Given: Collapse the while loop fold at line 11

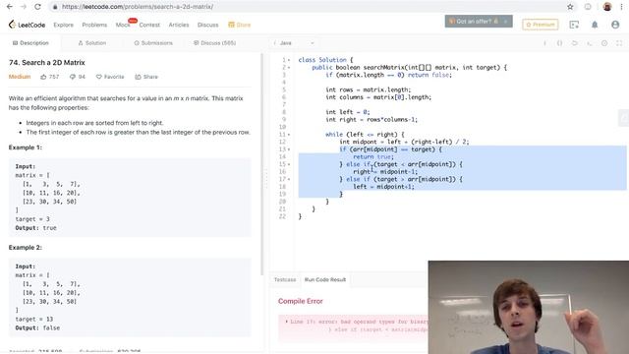Looking at the screenshot, I should 289,135.
